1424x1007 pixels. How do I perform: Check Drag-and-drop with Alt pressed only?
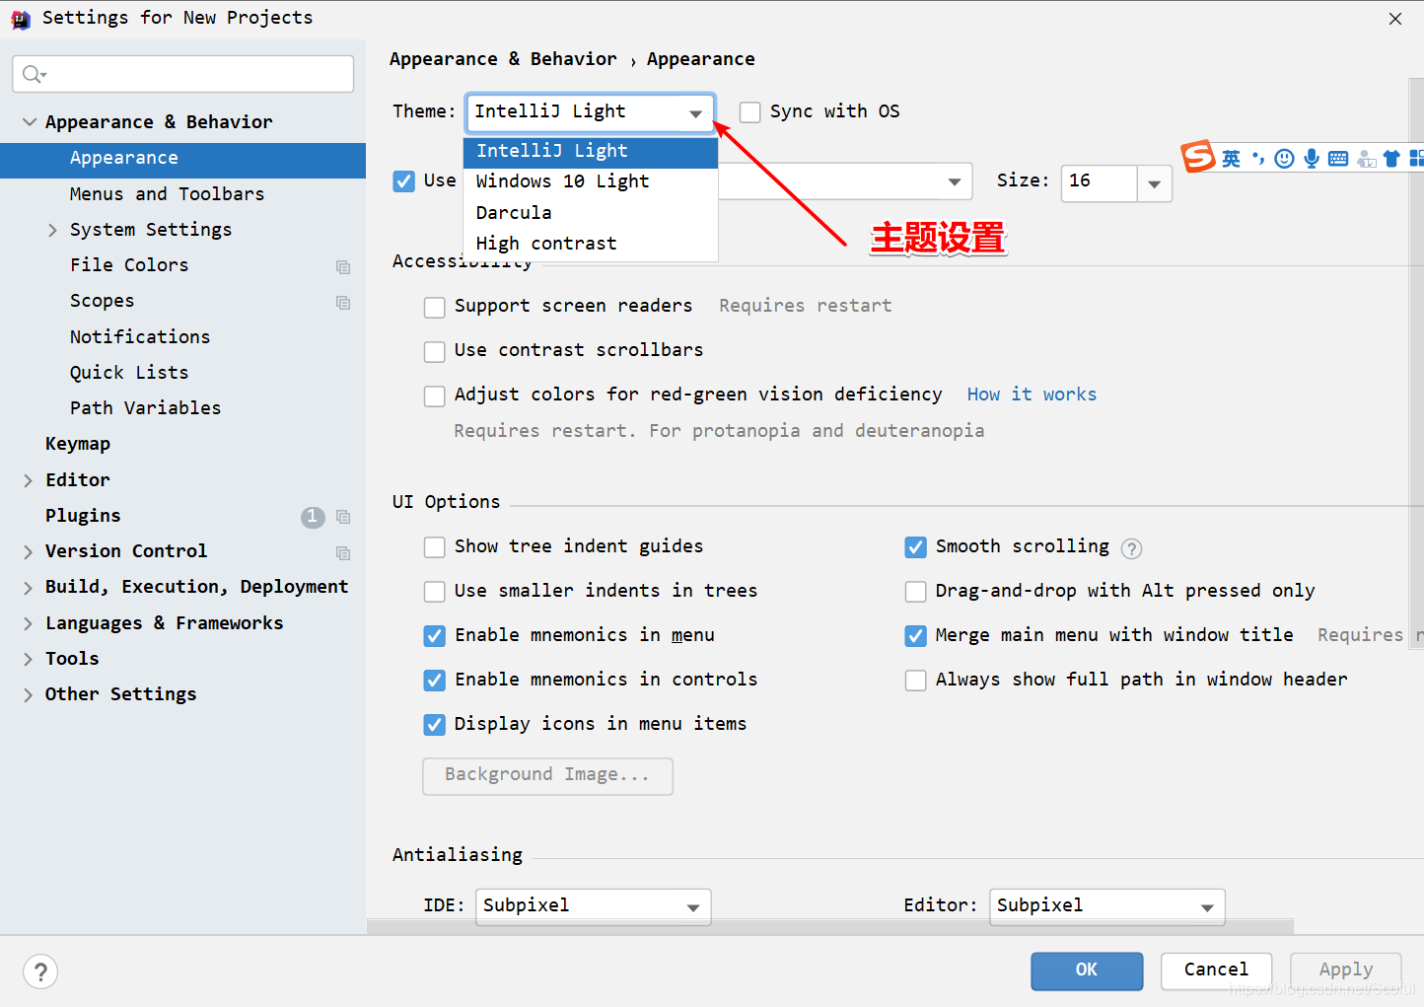click(916, 592)
